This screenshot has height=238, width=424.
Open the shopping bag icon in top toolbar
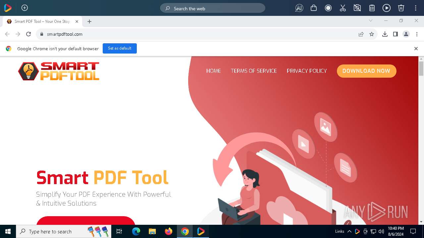314,8
